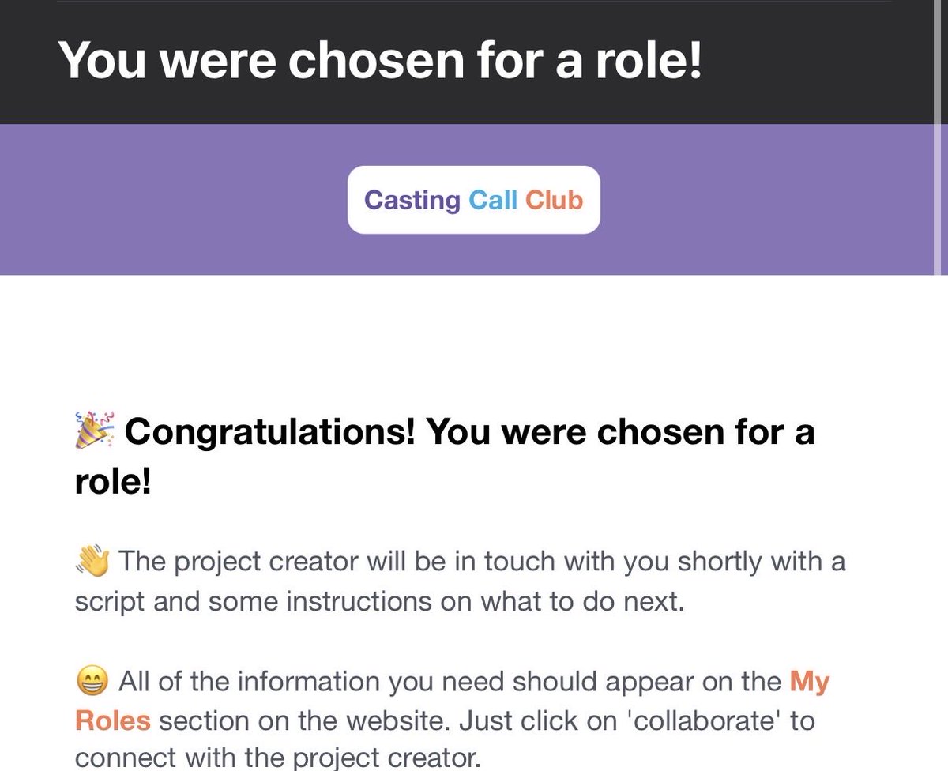Screen dimensions: 948x771
Task: Click the orange 'Roles' word starting the line
Action: [x=112, y=720]
